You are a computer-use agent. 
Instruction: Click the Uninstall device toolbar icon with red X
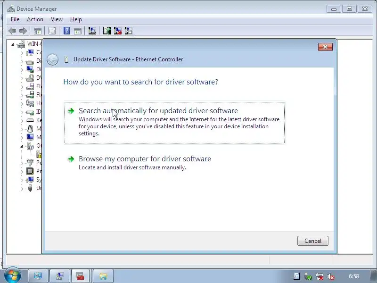(x=117, y=31)
